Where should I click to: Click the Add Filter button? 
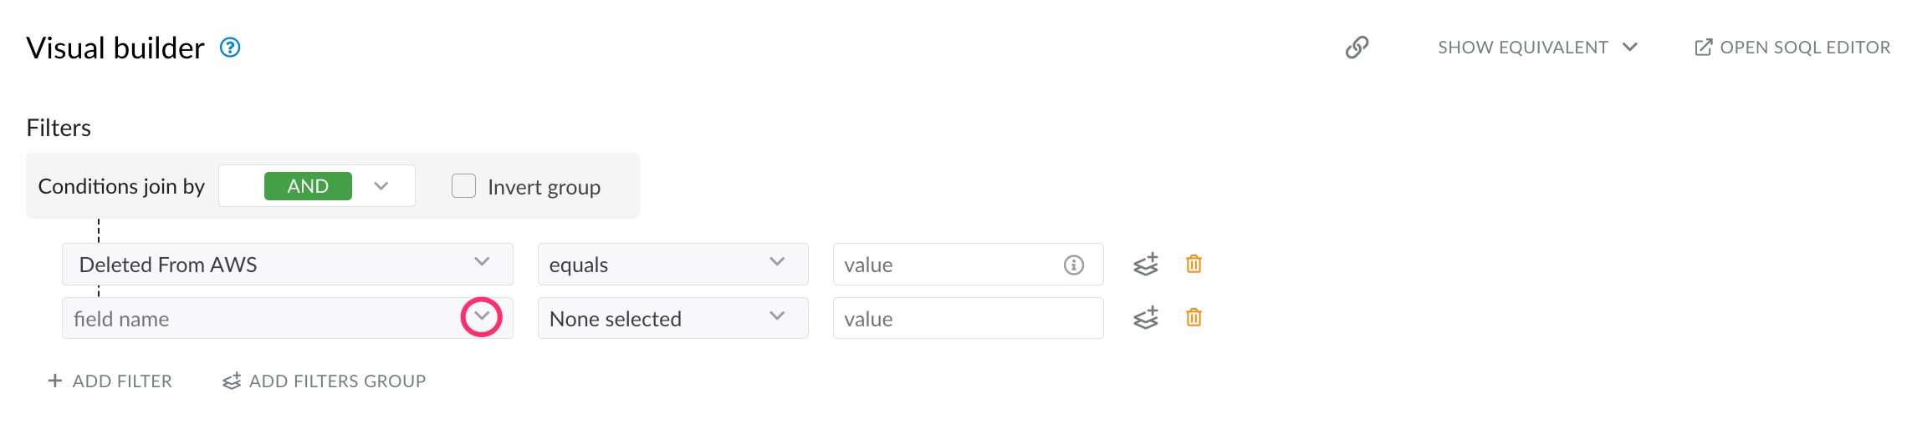pos(110,381)
